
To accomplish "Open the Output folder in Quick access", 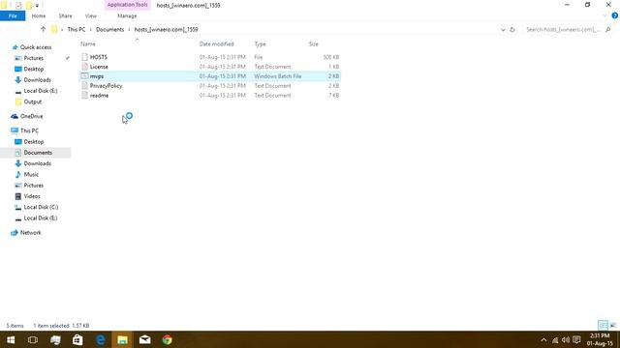I will coord(32,101).
